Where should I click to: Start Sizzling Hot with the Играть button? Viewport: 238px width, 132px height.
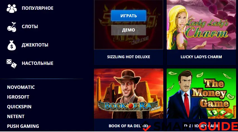tap(128, 16)
